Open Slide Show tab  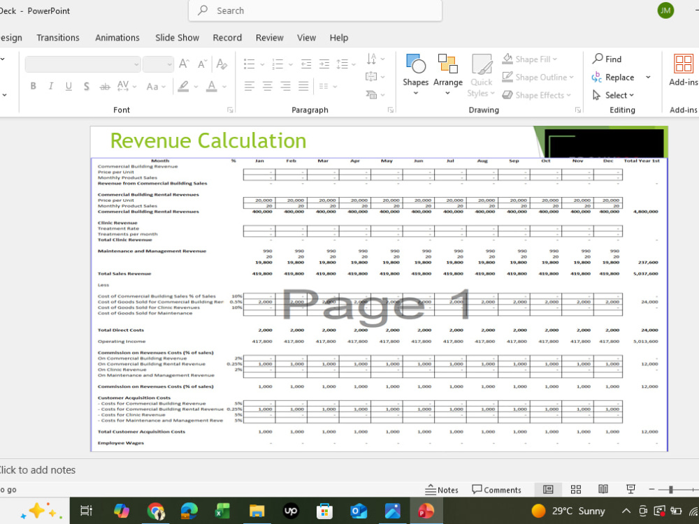177,38
